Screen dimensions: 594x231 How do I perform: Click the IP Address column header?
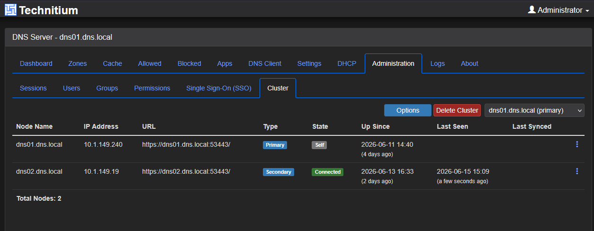pyautogui.click(x=101, y=126)
